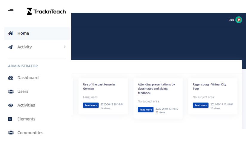The image size is (246, 145).
Task: Expand the Activity submenu chevron
Action: click(x=65, y=47)
